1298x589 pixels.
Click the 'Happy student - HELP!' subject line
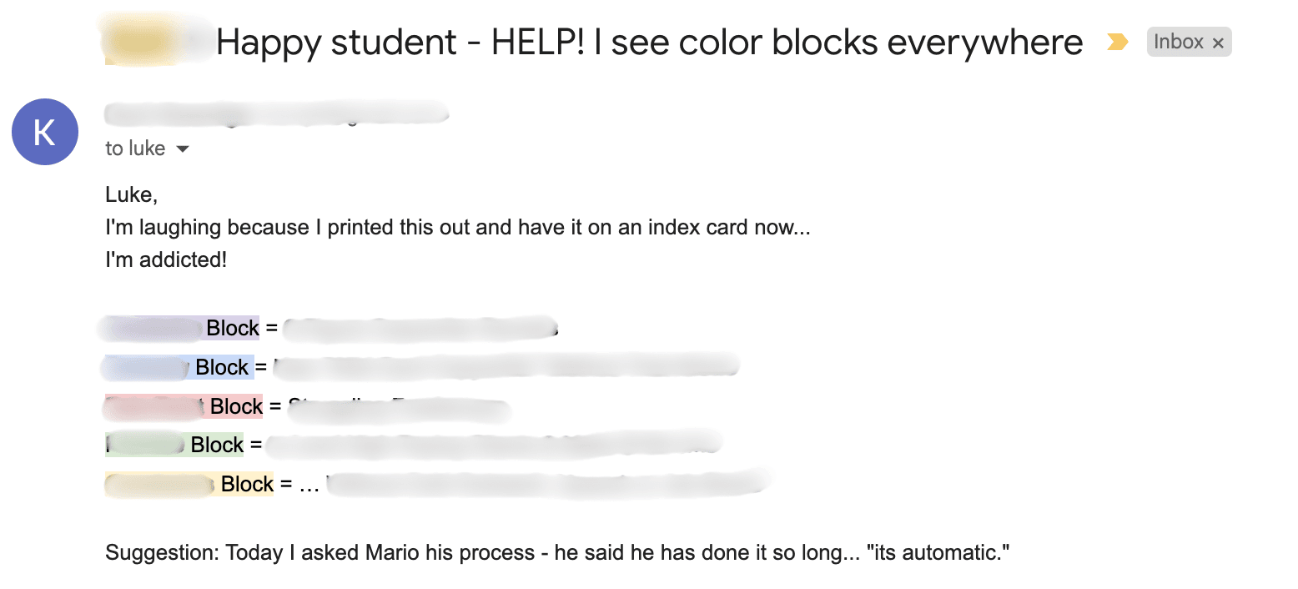pos(649,43)
